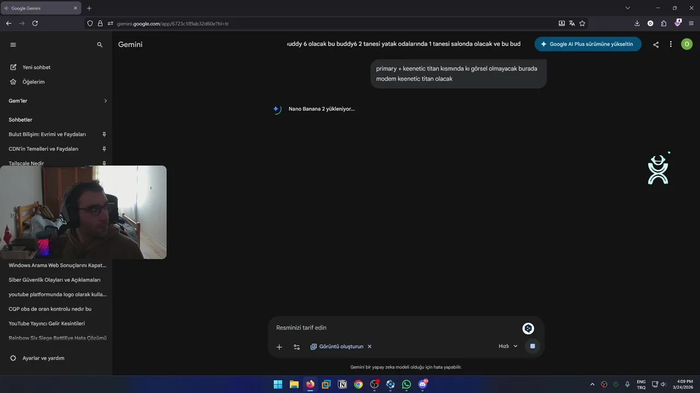The height and width of the screenshot is (393, 700).
Task: Click the purple extension icon with badge 4
Action: coord(678,23)
